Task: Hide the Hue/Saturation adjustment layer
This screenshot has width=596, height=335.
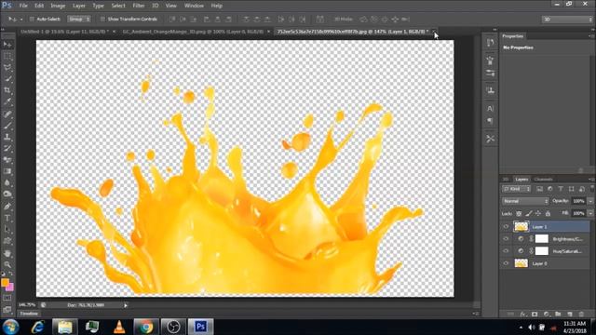Action: coord(506,251)
